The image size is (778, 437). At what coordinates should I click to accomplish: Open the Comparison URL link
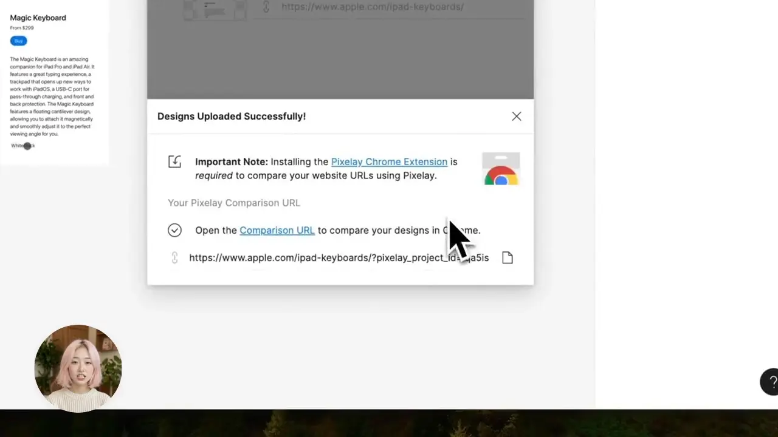[277, 230]
